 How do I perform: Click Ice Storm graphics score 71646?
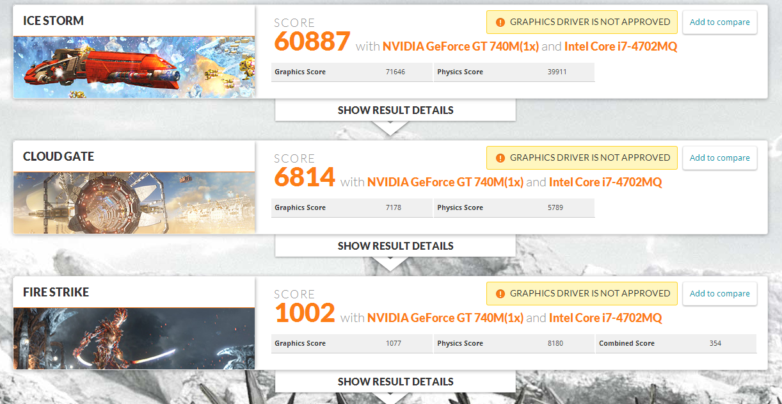[x=395, y=72]
